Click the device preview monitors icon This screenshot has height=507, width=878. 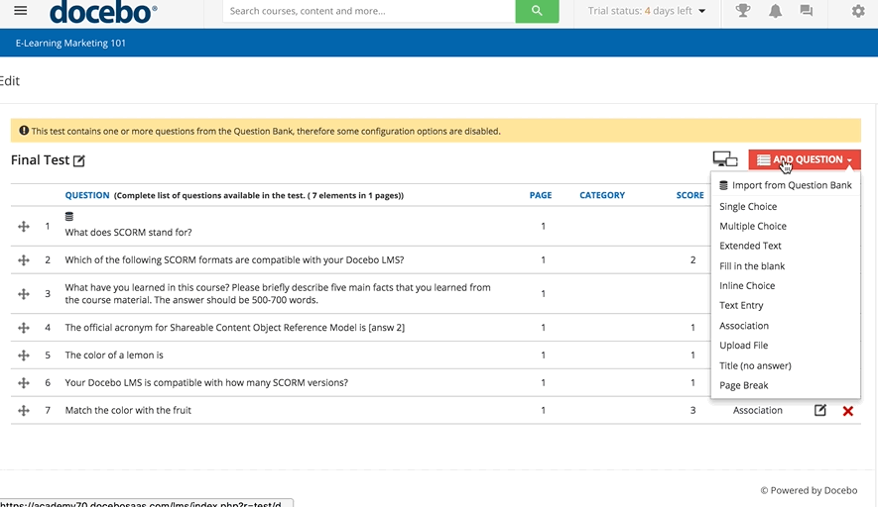coord(725,159)
